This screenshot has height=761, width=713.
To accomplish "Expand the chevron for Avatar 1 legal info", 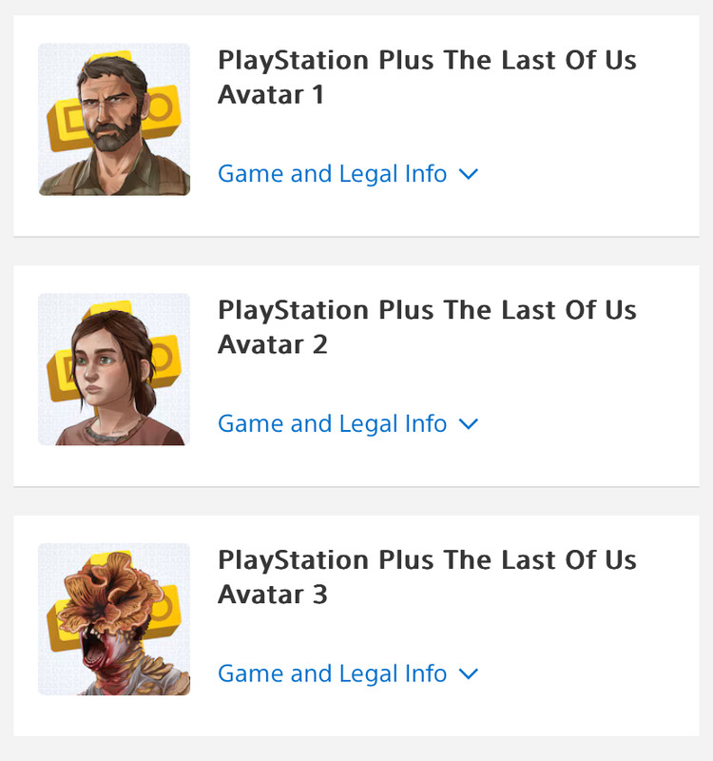I will click(x=468, y=175).
